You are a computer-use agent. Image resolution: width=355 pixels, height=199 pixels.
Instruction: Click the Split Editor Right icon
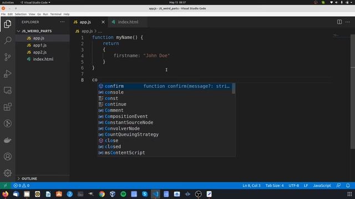coord(339,22)
